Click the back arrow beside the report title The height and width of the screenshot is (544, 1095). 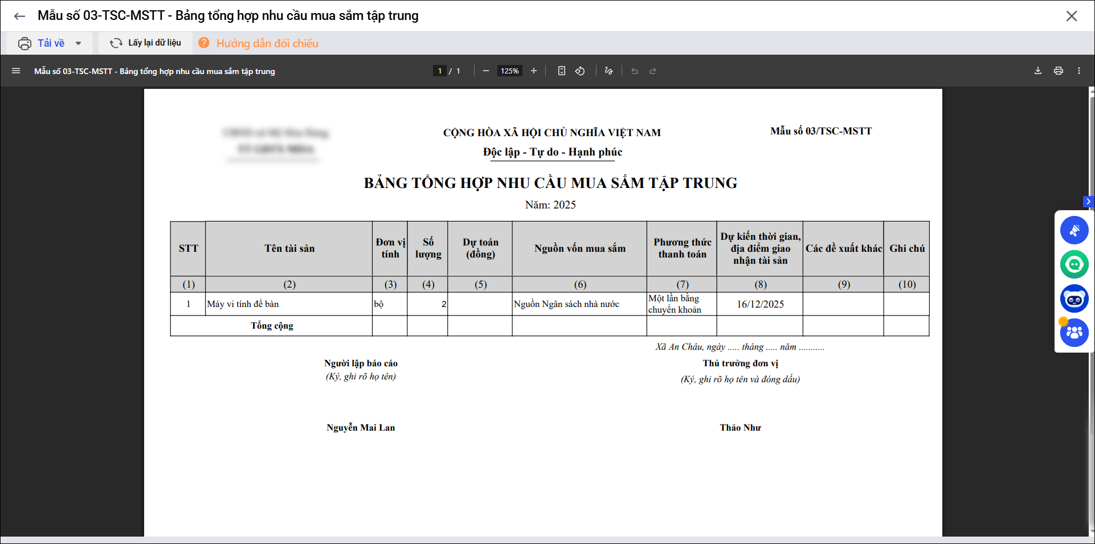[x=19, y=16]
